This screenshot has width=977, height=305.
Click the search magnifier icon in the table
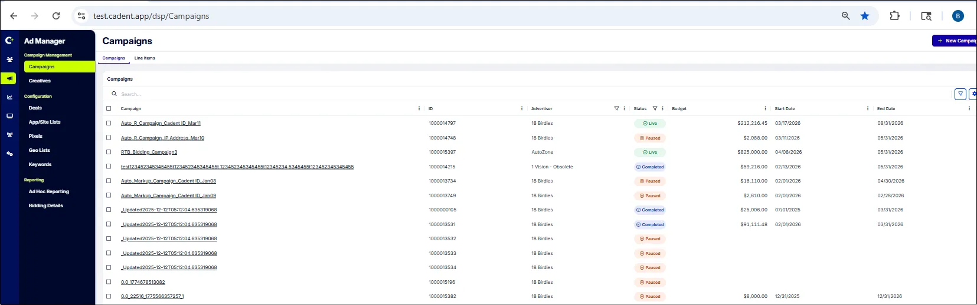point(115,94)
